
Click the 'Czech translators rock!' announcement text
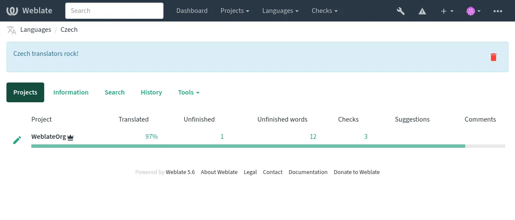(x=46, y=54)
